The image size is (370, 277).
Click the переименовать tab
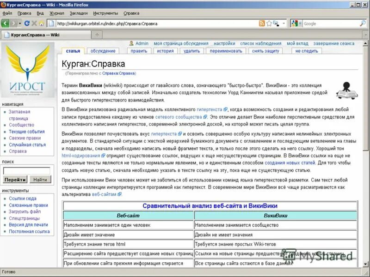[x=226, y=51]
